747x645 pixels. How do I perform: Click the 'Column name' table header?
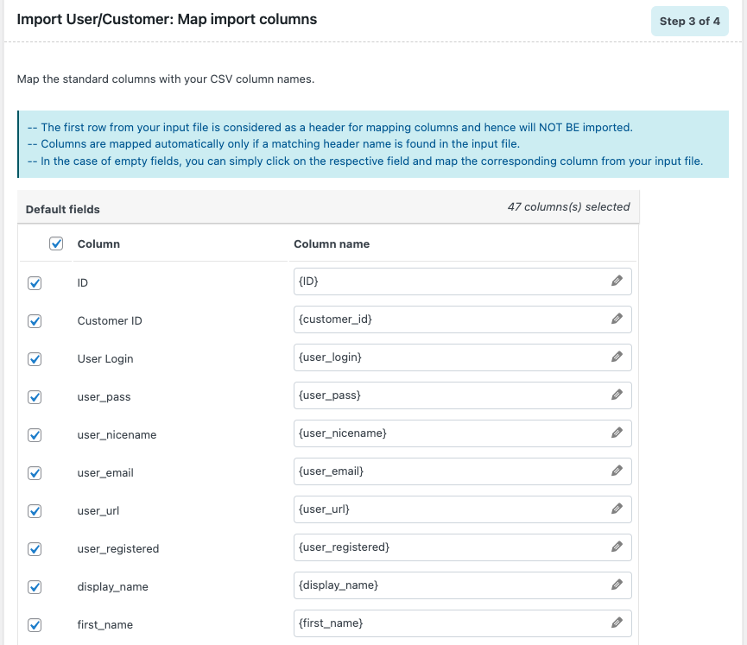[x=332, y=243]
